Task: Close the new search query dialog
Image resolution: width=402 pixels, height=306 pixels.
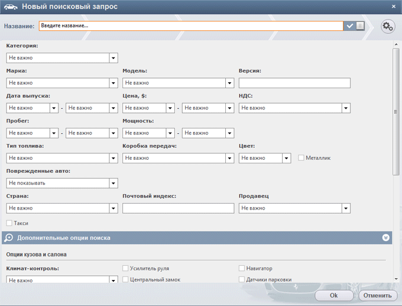Action: pos(394,7)
